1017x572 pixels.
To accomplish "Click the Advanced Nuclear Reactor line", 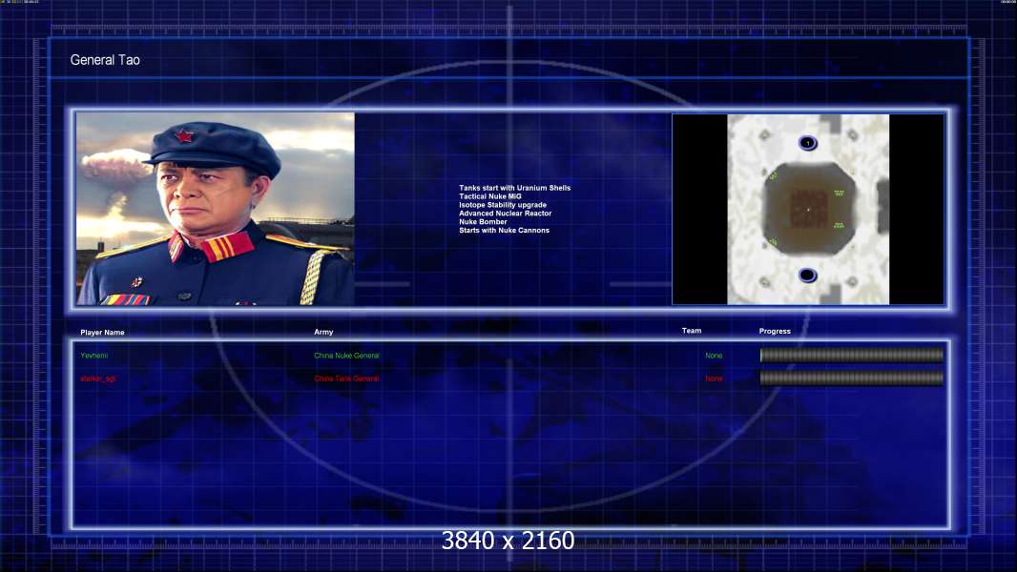I will pos(506,214).
